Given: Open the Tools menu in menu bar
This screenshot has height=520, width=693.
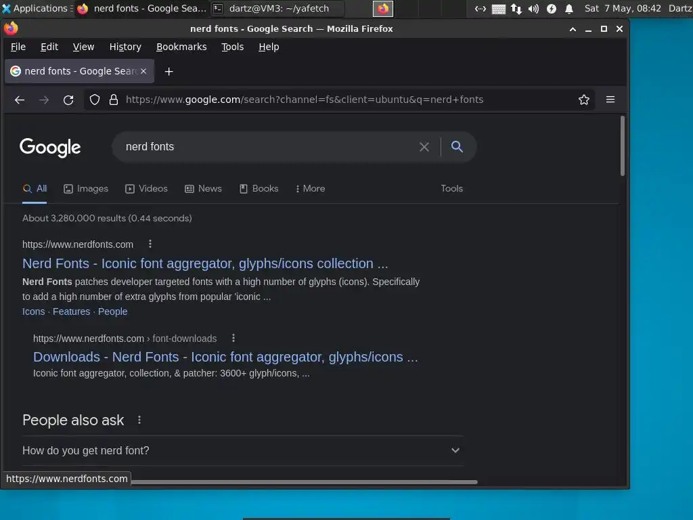Looking at the screenshot, I should tap(233, 47).
